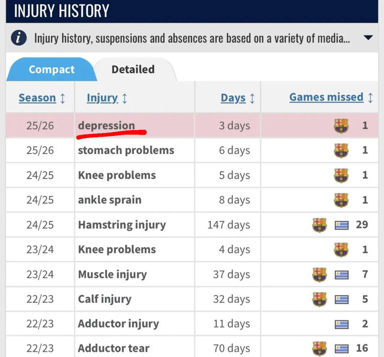Sort table by Injury column
Viewport: 384px width, 357px height.
(102, 98)
